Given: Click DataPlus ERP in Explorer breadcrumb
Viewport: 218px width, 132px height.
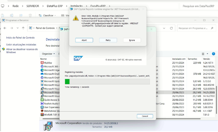Looking at the screenshot, I should tap(55, 6).
